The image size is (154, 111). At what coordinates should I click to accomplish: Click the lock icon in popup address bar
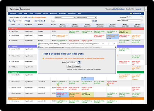pos(116,47)
